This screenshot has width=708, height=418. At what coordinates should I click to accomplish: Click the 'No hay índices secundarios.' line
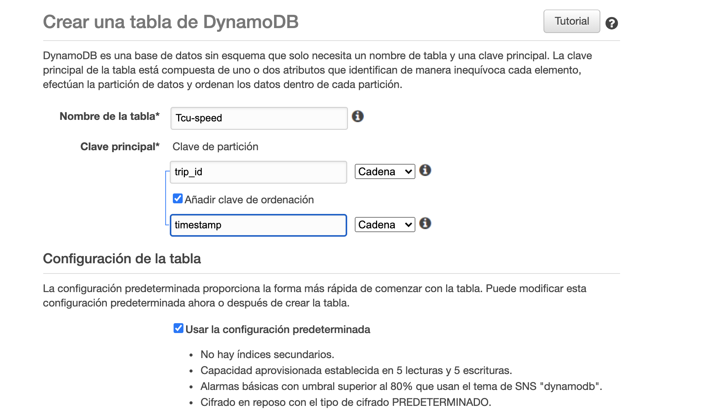[267, 355]
